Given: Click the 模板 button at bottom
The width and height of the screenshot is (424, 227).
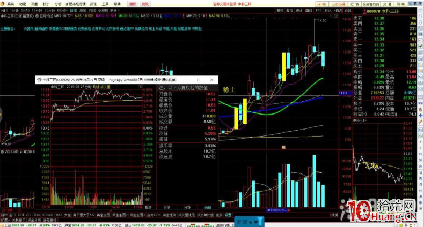Looking at the screenshot, I should pos(335,215).
